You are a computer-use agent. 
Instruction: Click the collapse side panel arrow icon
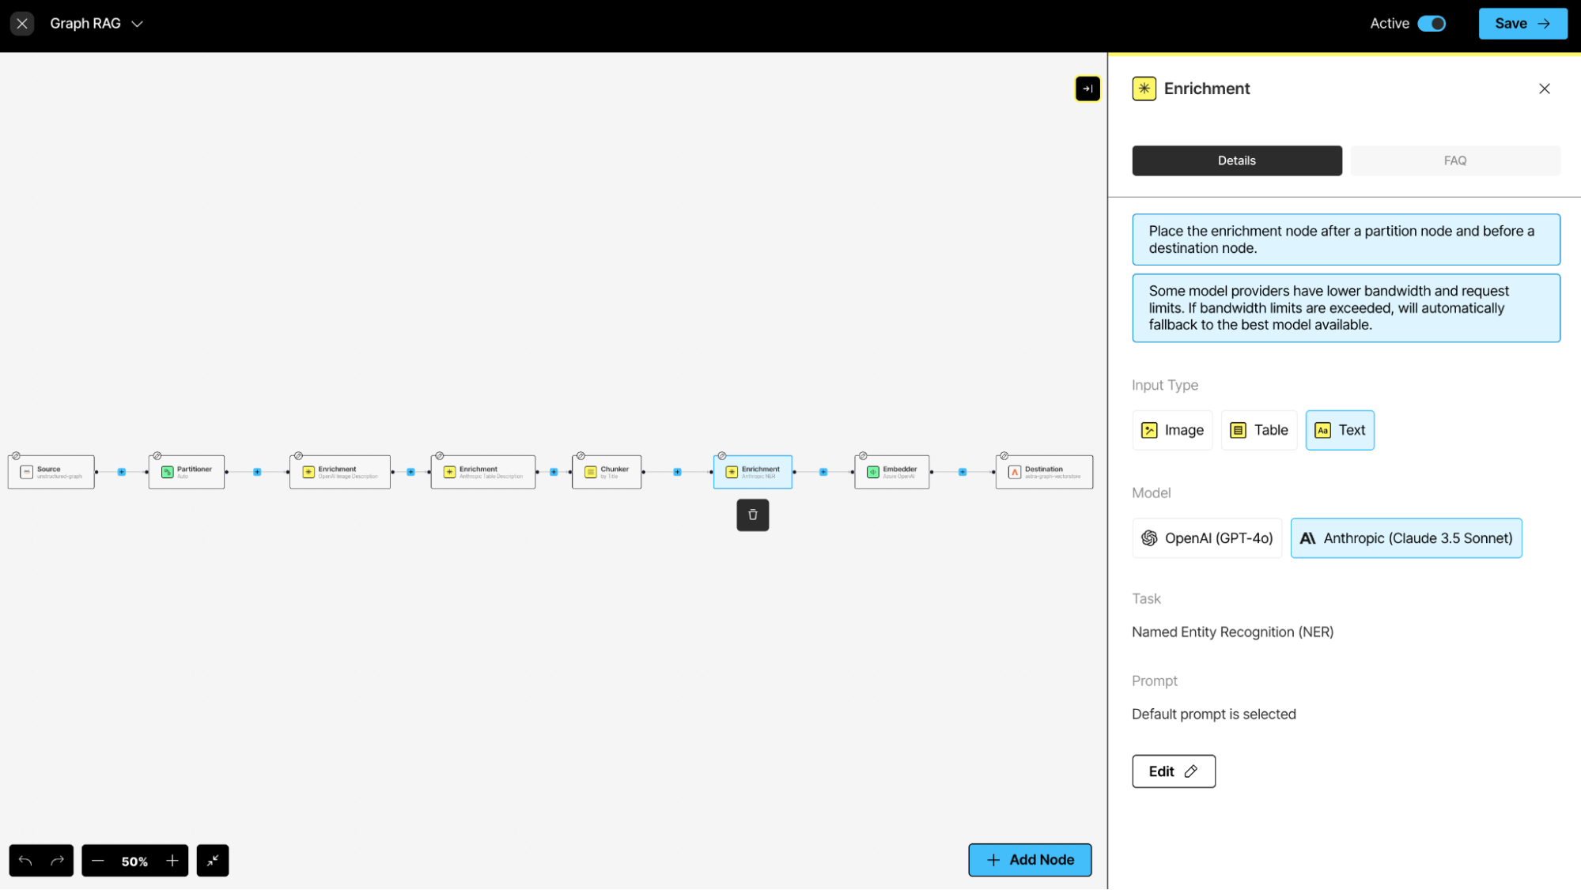pos(1087,89)
